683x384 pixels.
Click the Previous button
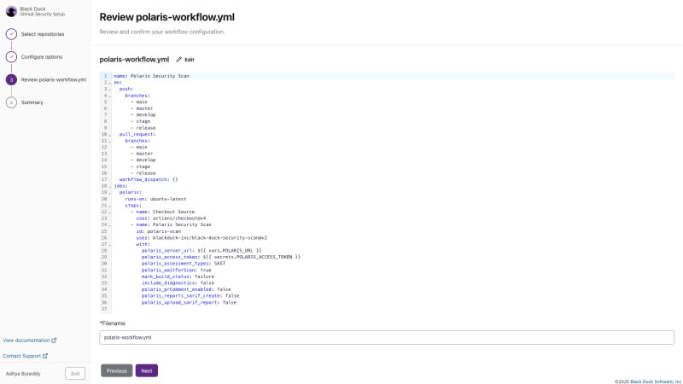[x=117, y=370]
